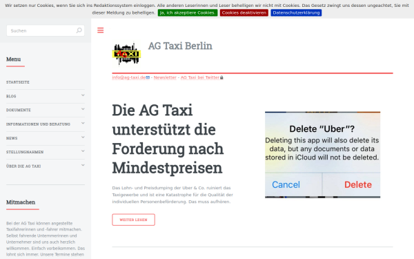Click the Mitmachen sidebar heading
414x259 pixels.
[21, 202]
